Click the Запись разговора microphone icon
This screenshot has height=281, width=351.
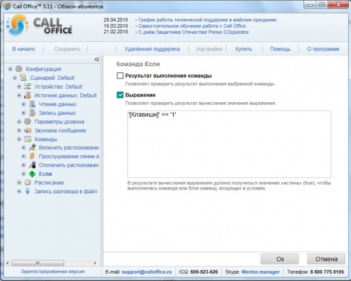[28, 191]
